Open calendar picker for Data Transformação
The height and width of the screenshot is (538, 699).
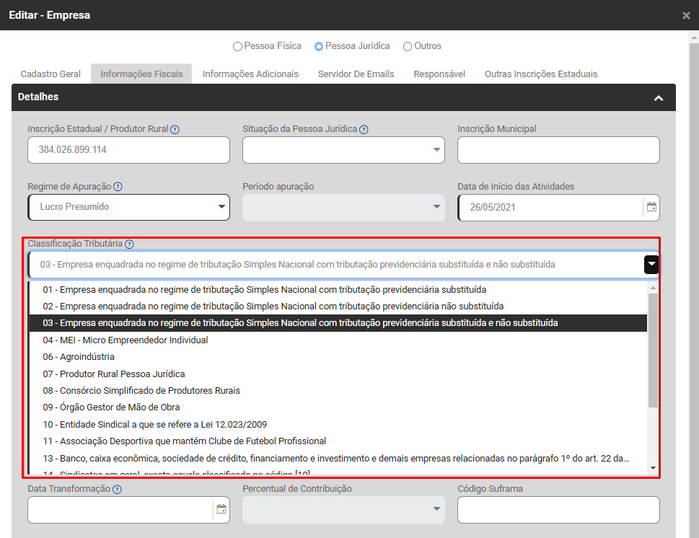point(221,509)
